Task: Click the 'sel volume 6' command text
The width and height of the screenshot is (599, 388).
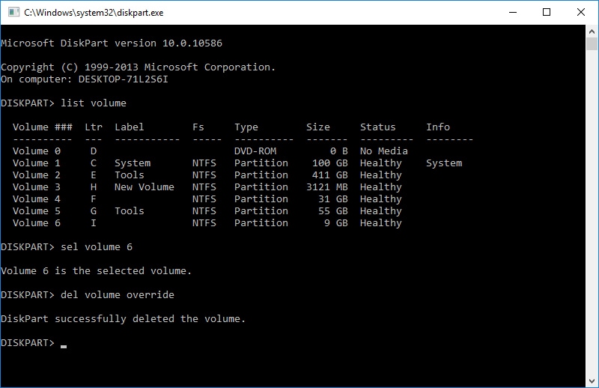Action: point(97,247)
